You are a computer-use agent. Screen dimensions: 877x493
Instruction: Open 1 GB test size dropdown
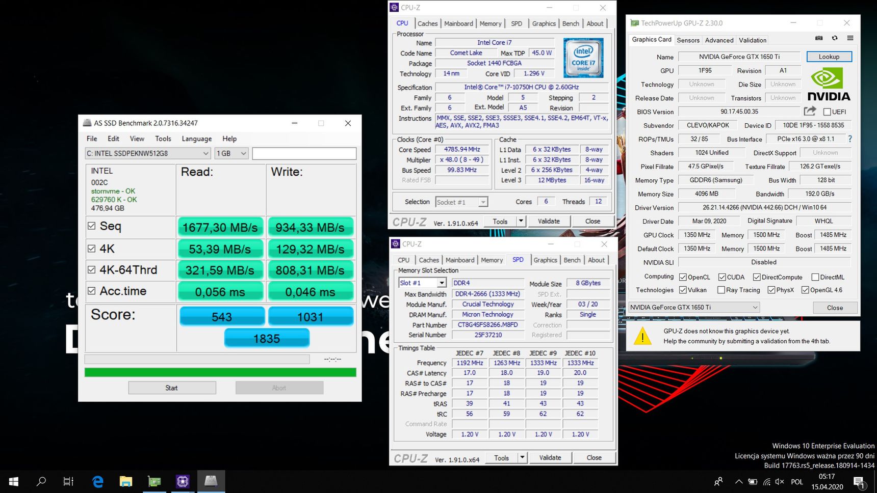[231, 153]
